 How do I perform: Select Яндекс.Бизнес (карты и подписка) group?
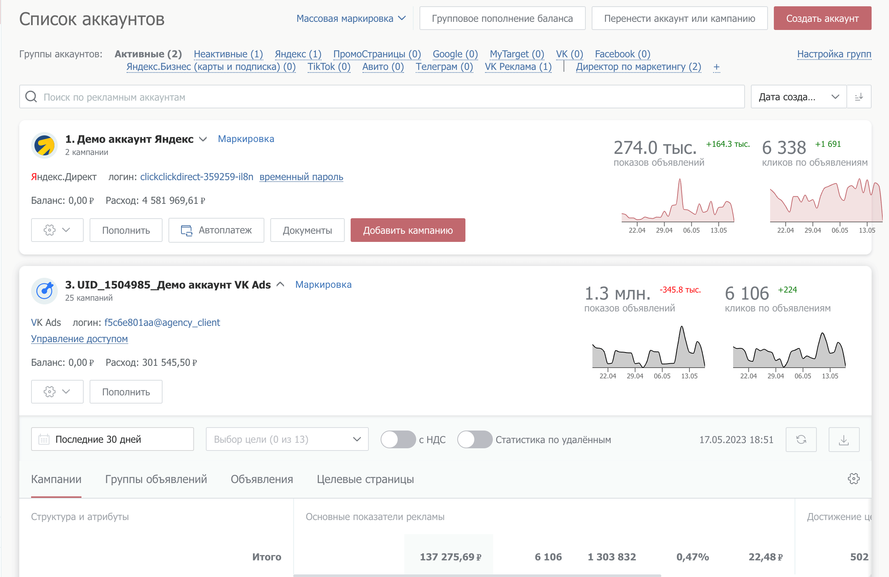pyautogui.click(x=211, y=67)
